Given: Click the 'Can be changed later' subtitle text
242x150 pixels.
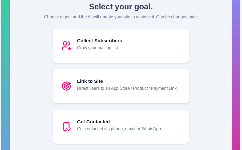Looking at the screenshot, I should click(x=177, y=17).
